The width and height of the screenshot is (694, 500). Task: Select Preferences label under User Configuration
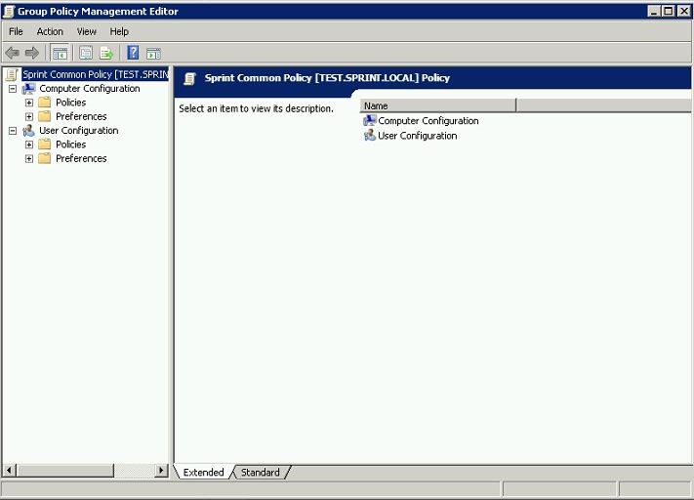81,158
